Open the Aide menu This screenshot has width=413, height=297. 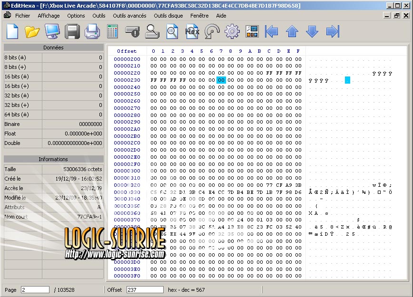point(221,16)
